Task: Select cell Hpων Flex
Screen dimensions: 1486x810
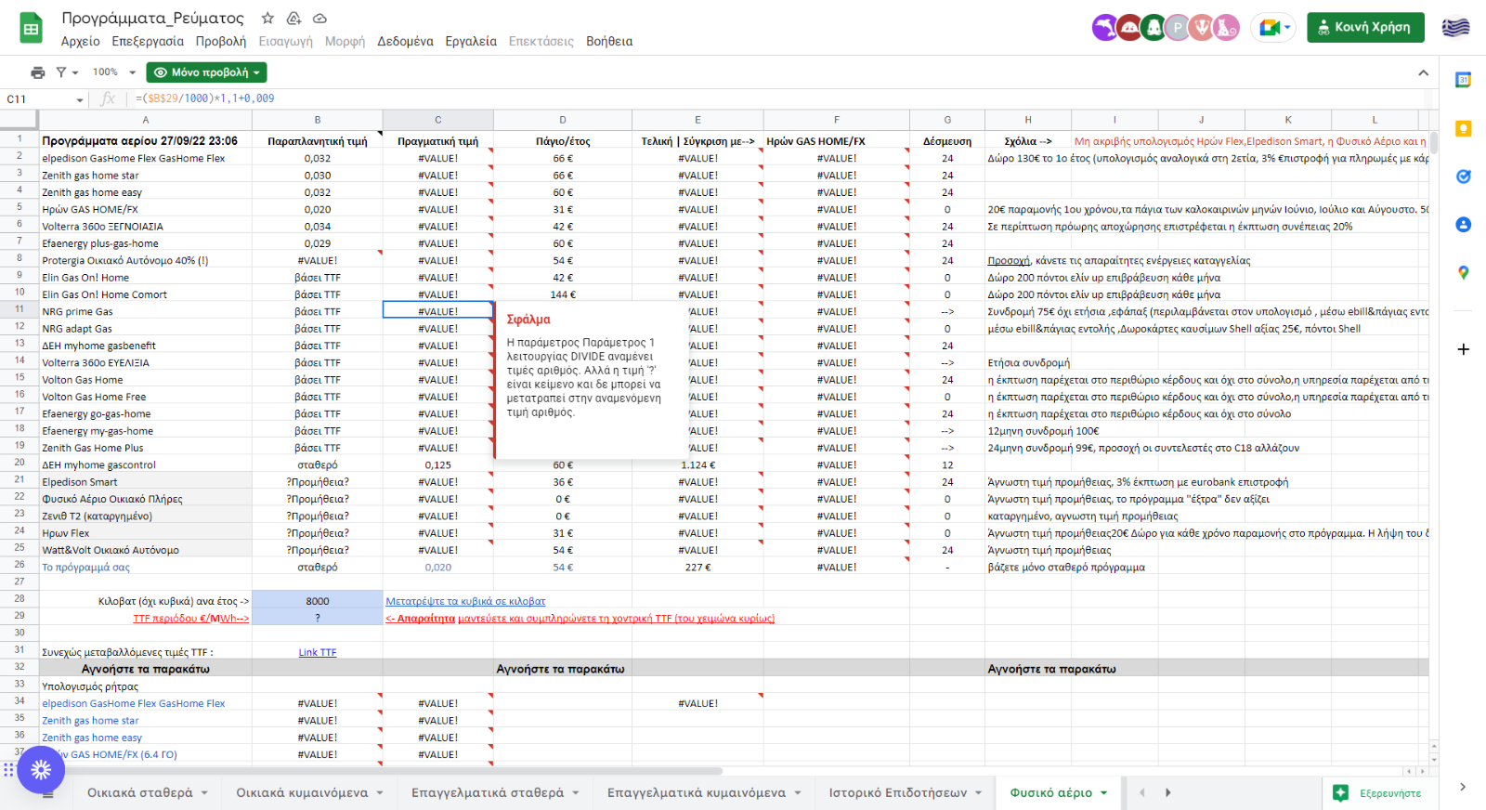Action: point(145,533)
